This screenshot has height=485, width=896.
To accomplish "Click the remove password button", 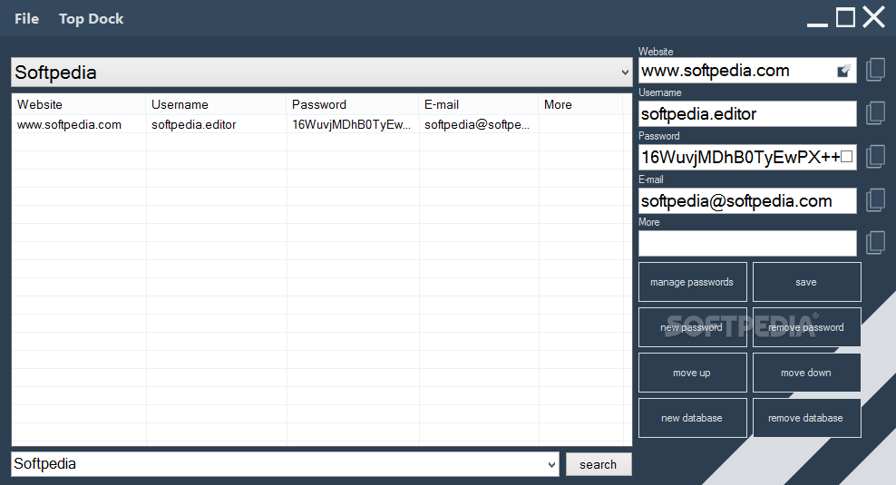I will point(806,327).
